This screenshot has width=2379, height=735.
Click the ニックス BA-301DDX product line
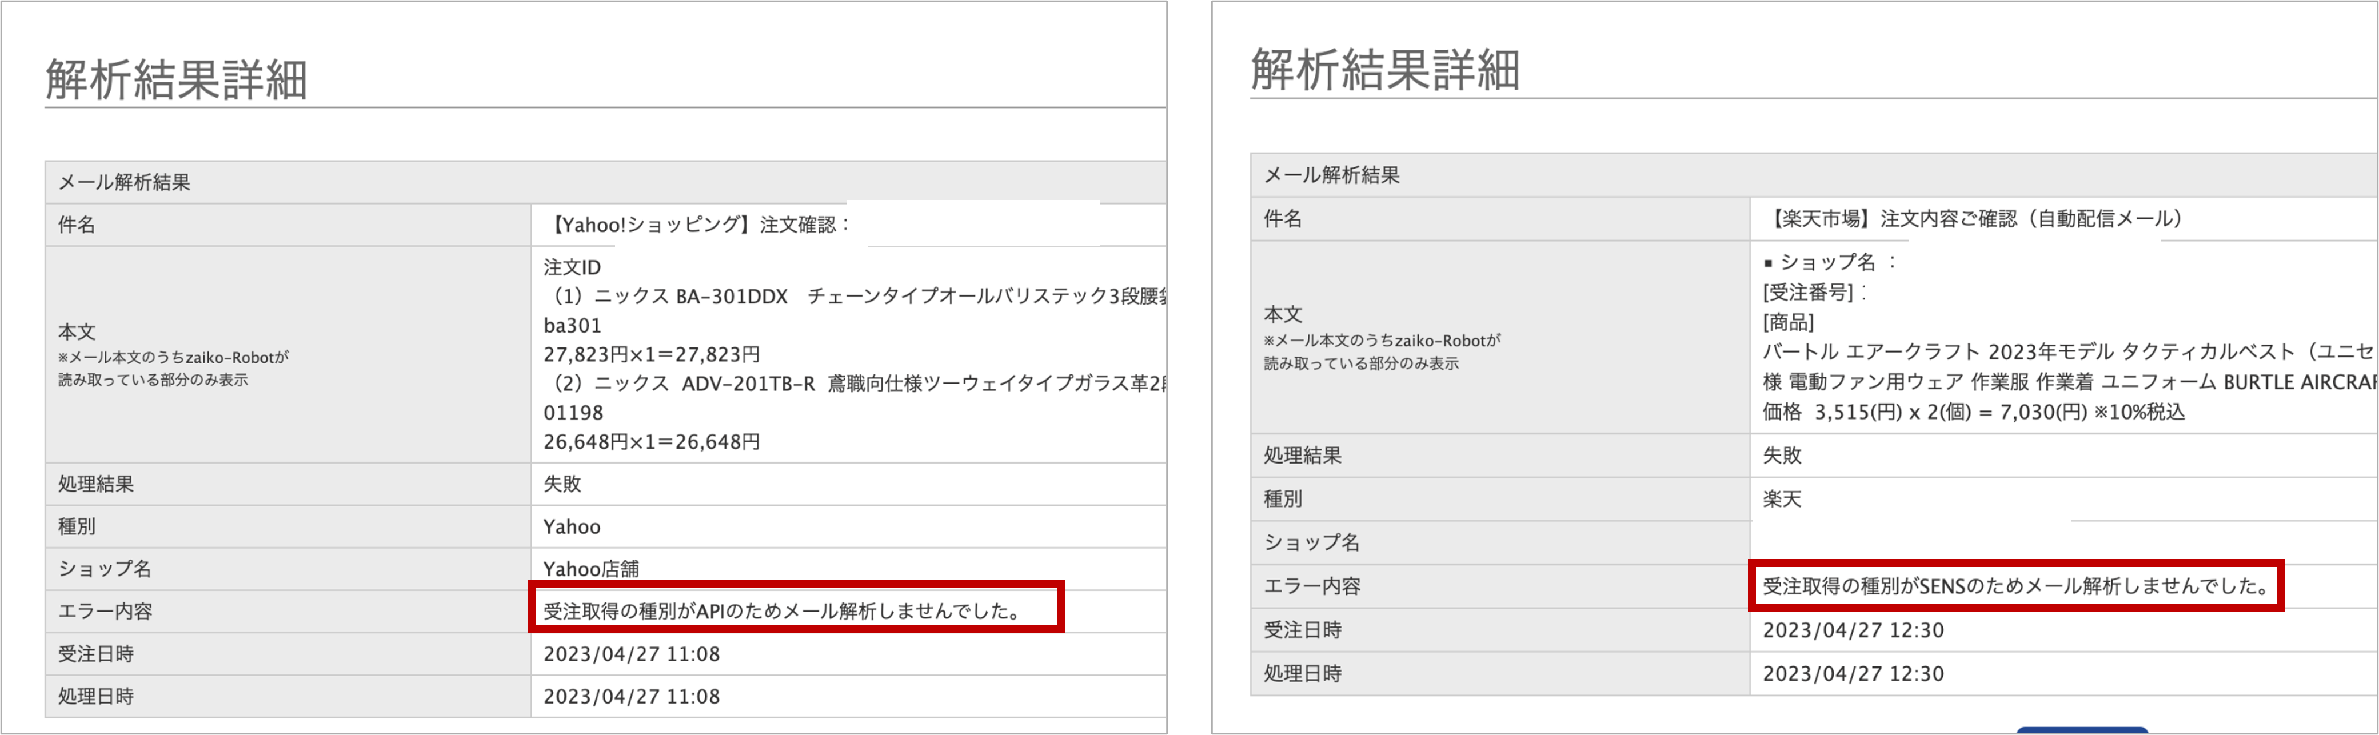[x=855, y=297]
